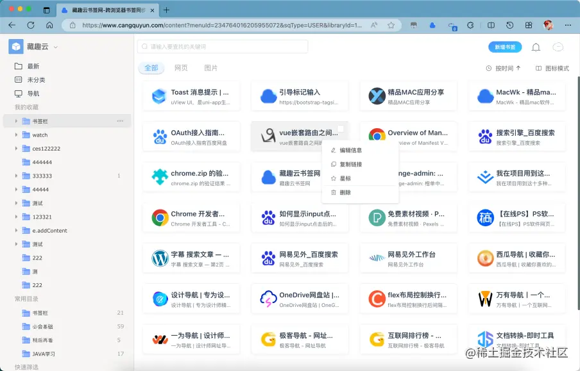Click the 藏趣云 cube logo

(x=16, y=47)
